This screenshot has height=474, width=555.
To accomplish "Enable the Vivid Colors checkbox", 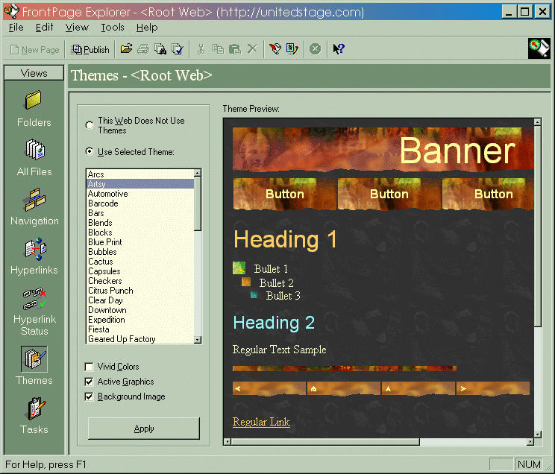I will point(90,367).
